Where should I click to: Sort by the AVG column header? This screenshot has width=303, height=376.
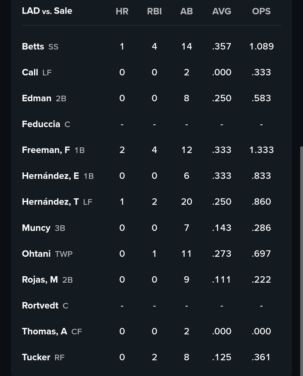tap(222, 11)
